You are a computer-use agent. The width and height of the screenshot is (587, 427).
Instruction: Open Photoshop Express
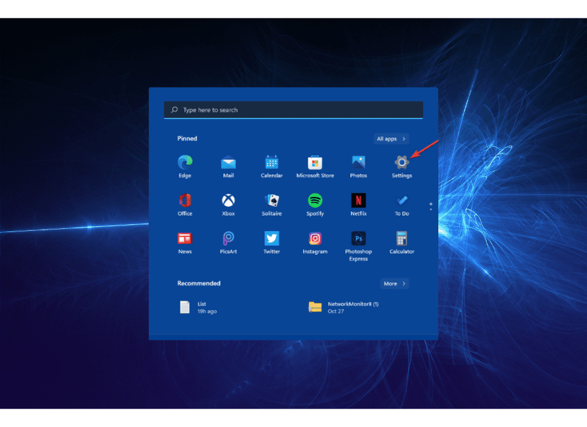coord(358,239)
